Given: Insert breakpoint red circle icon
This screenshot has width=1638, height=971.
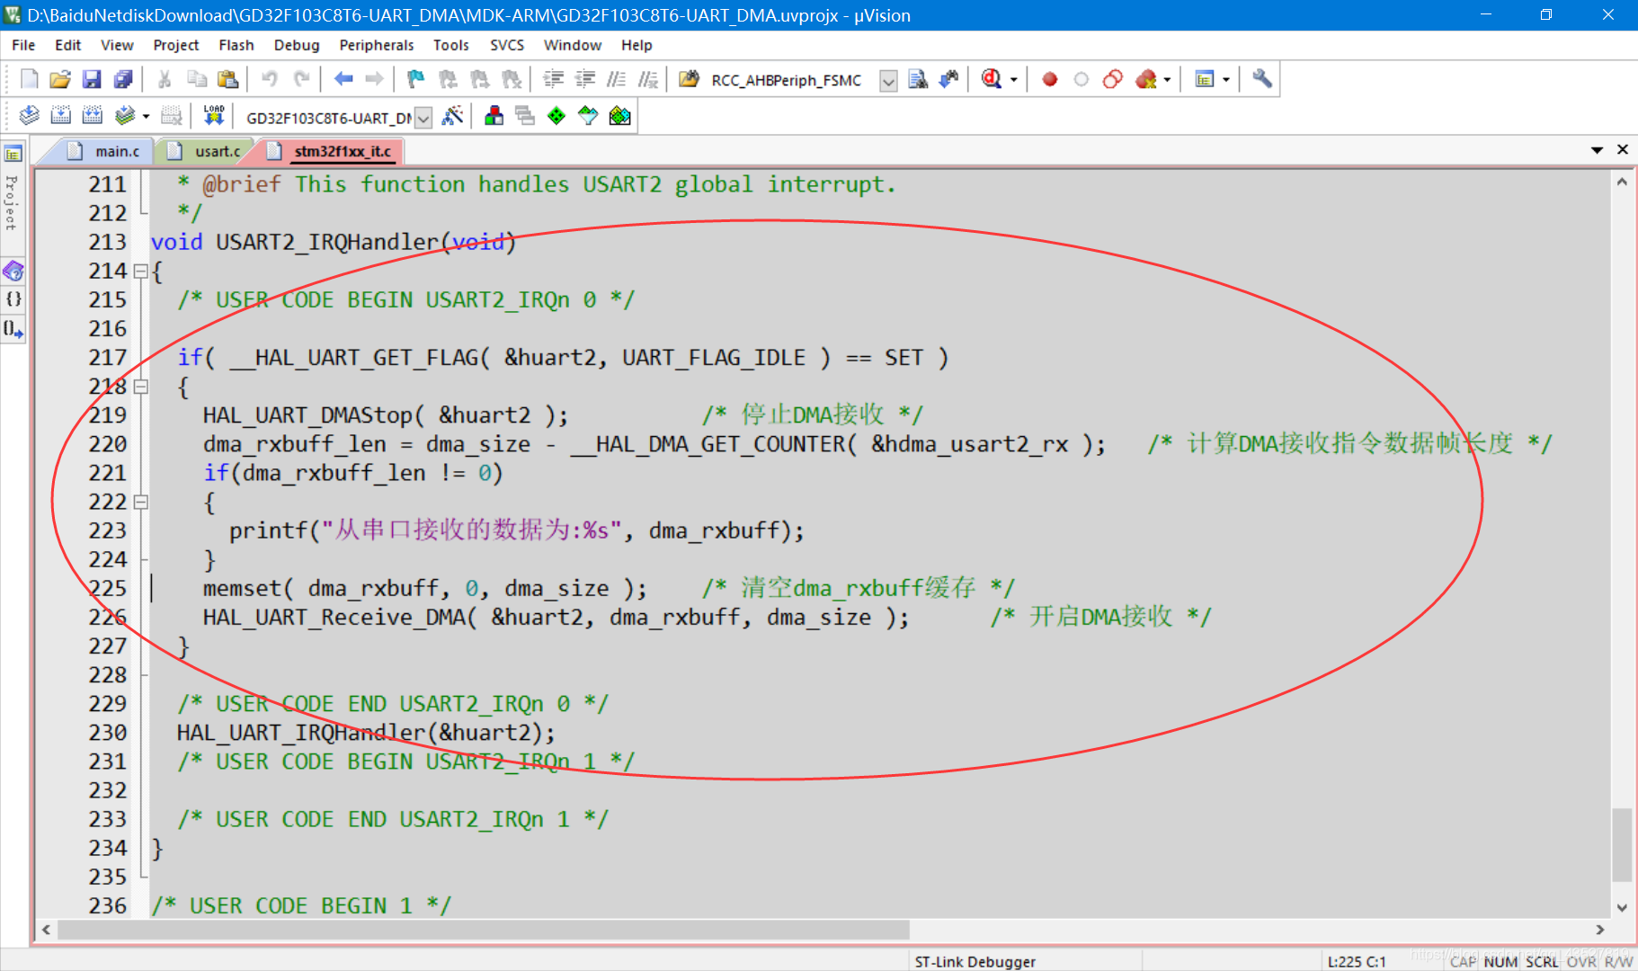Looking at the screenshot, I should pos(1049,79).
